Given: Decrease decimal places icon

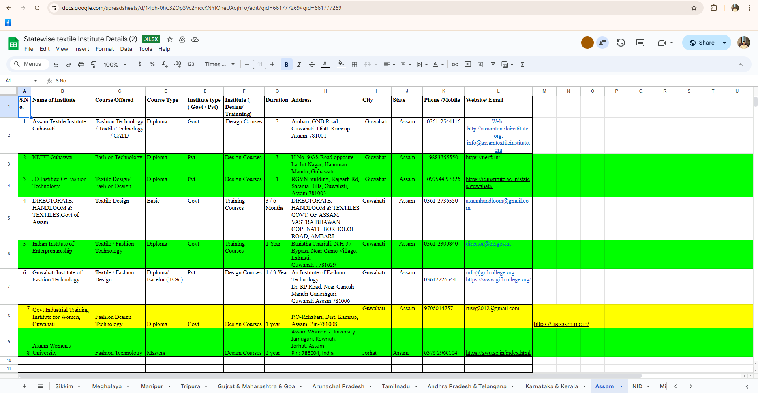Looking at the screenshot, I should click(165, 64).
